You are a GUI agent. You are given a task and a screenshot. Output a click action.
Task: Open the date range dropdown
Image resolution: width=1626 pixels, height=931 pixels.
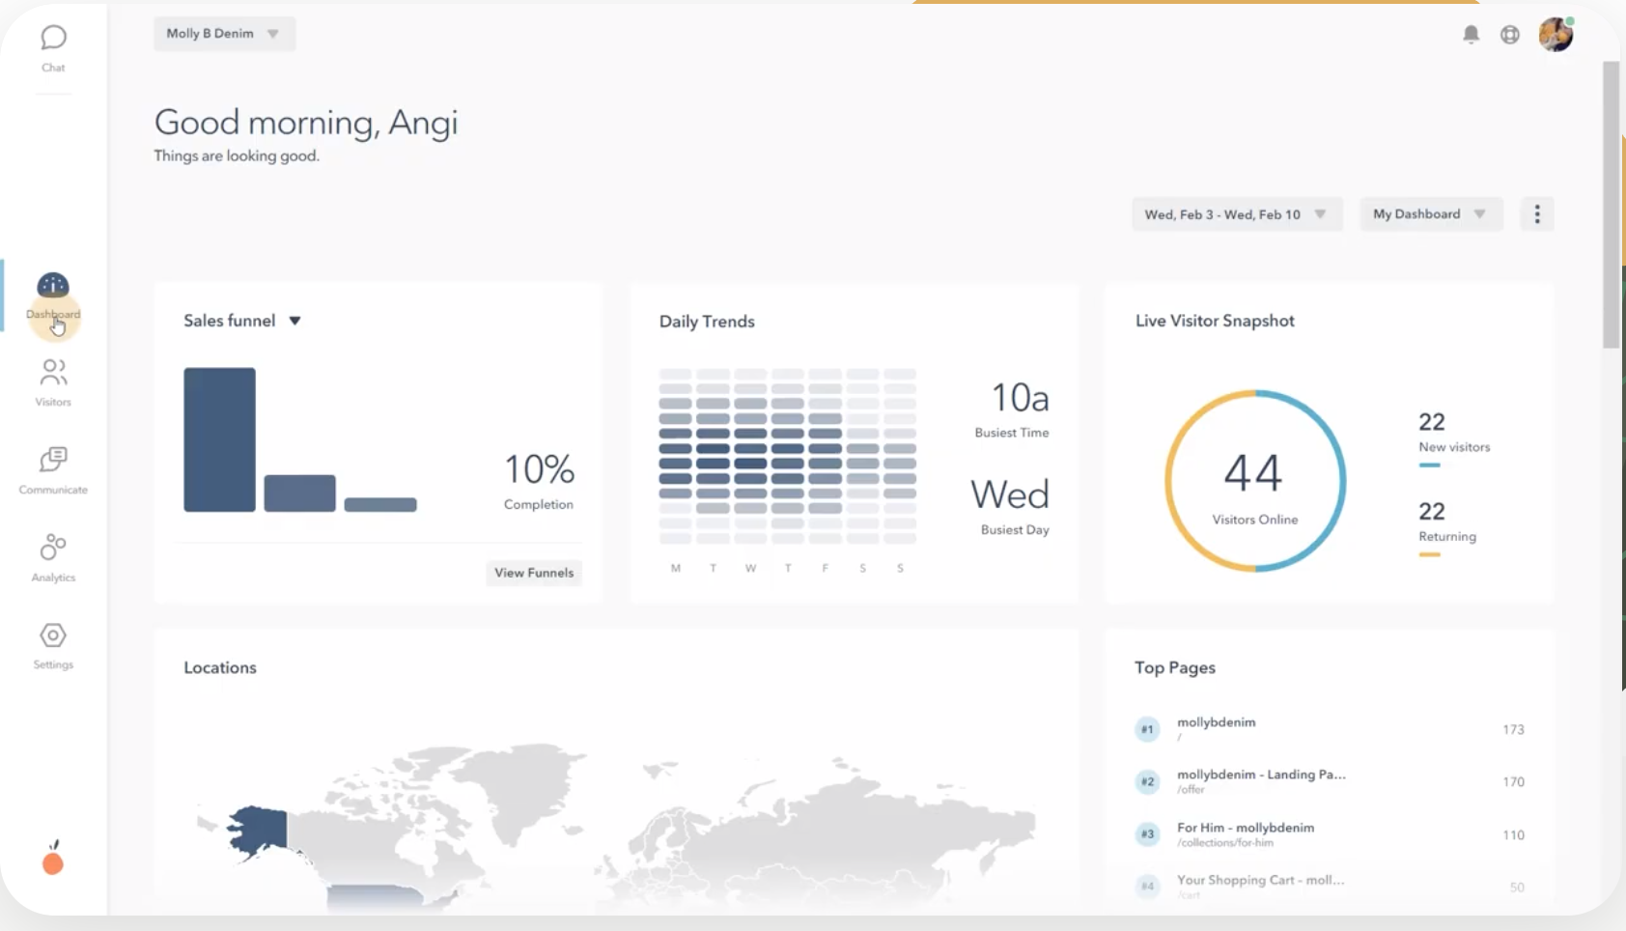click(1236, 214)
